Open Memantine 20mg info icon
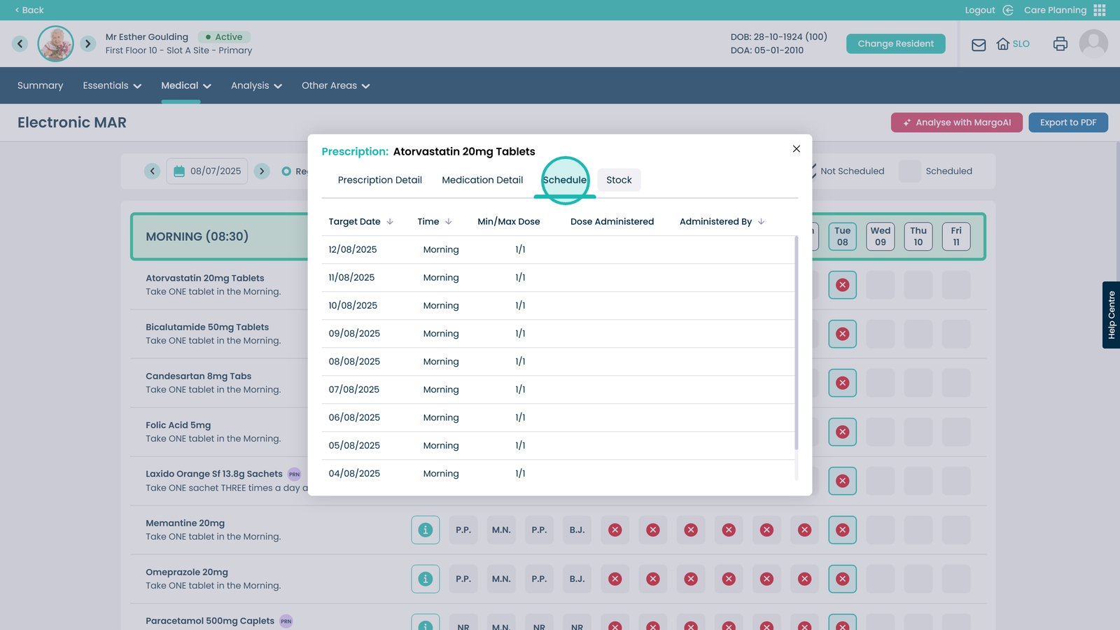1120x630 pixels. [x=425, y=530]
